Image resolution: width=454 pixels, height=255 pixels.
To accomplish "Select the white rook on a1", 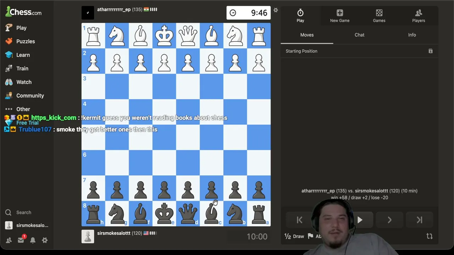I will click(259, 36).
